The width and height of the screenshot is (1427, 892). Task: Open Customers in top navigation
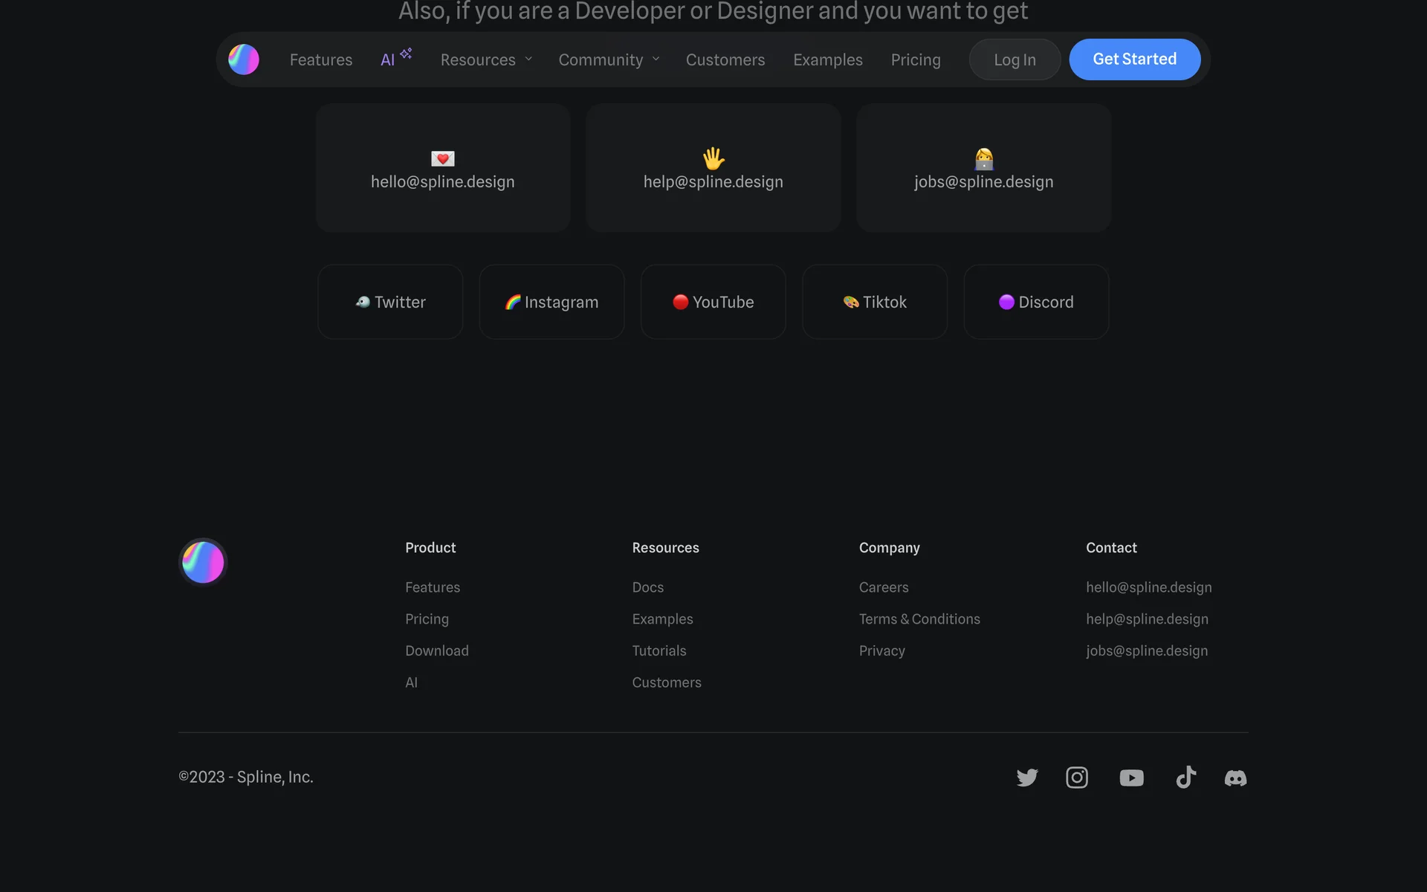[x=725, y=59]
